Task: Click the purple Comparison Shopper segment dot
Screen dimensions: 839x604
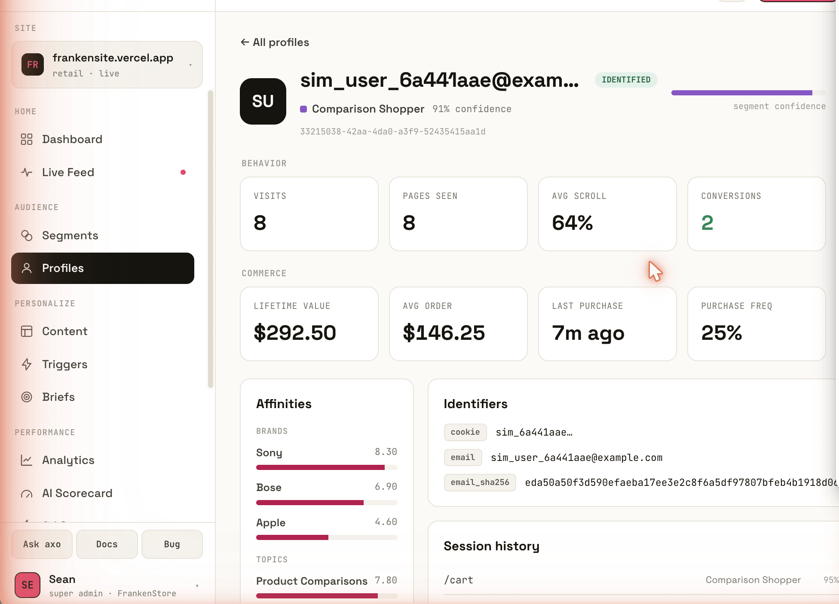Action: pyautogui.click(x=303, y=109)
